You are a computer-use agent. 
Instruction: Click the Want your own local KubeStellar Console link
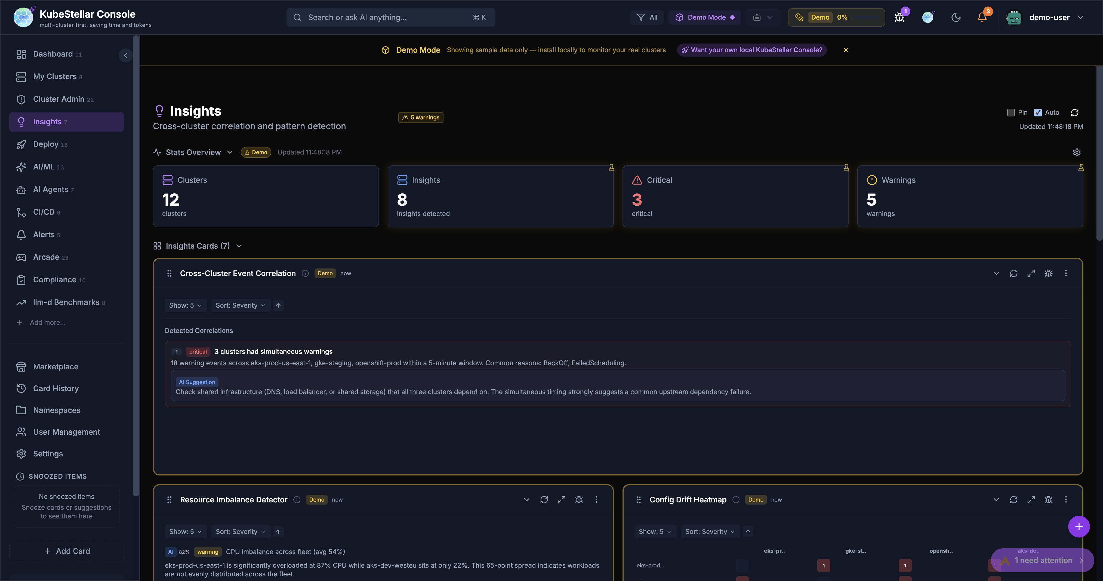(751, 50)
